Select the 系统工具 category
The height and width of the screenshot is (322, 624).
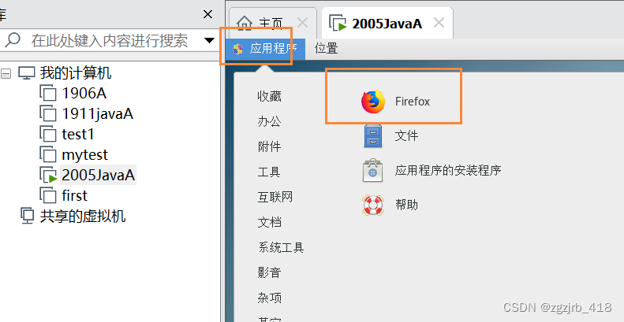click(281, 248)
